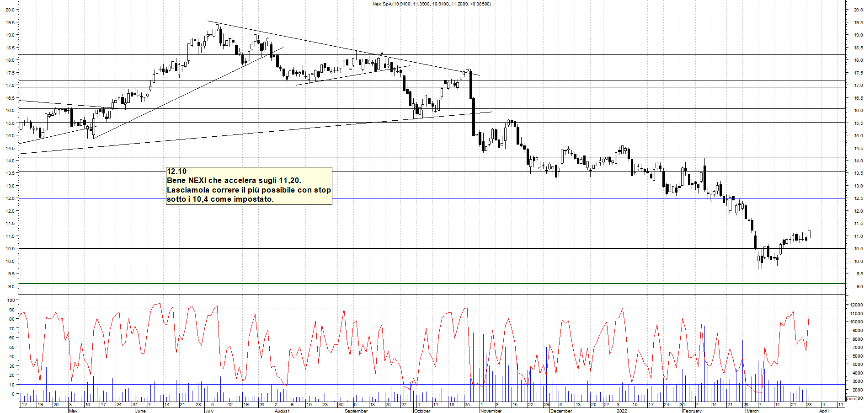
Task: Select the 'April' month label
Action: pyautogui.click(x=824, y=411)
